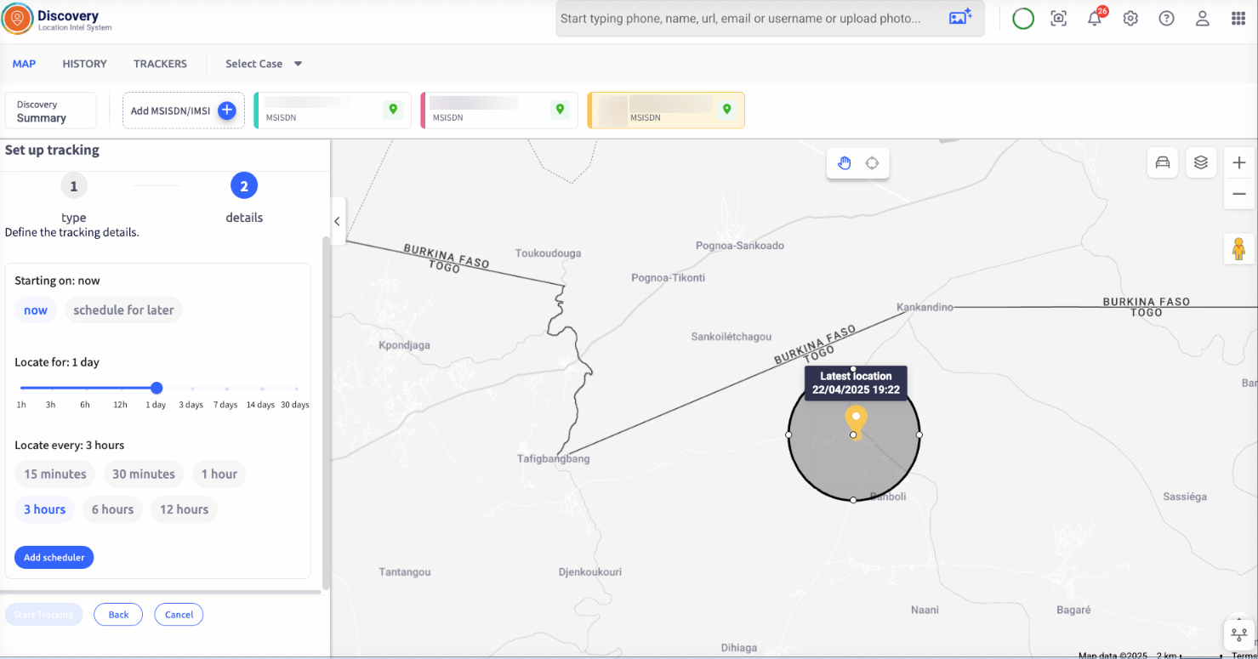The width and height of the screenshot is (1258, 659).
Task: Click the help question mark icon
Action: pos(1166,19)
